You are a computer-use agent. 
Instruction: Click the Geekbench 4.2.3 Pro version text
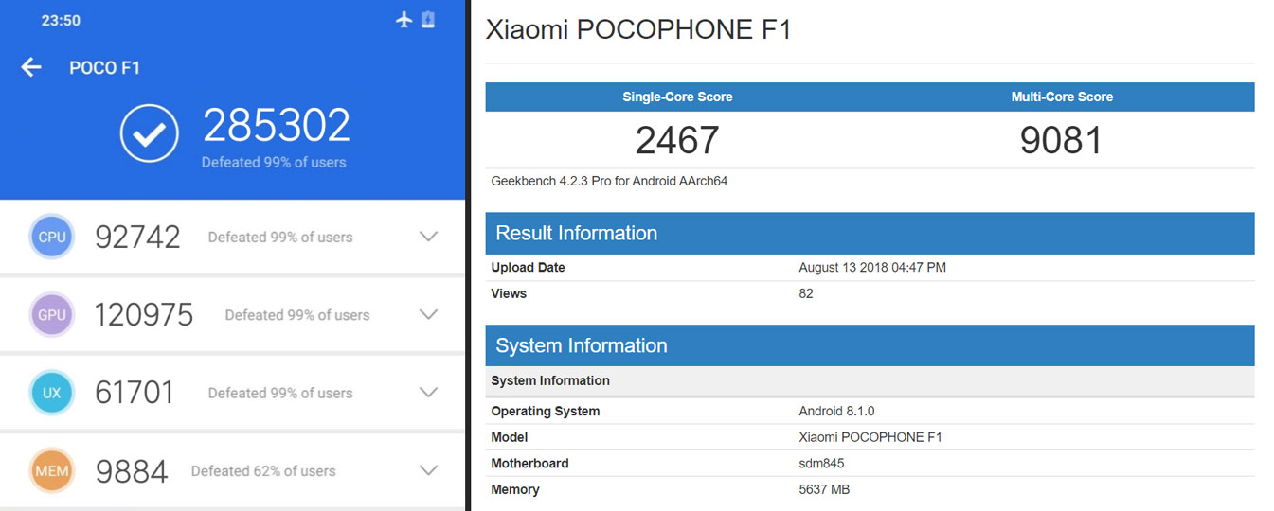tap(609, 181)
